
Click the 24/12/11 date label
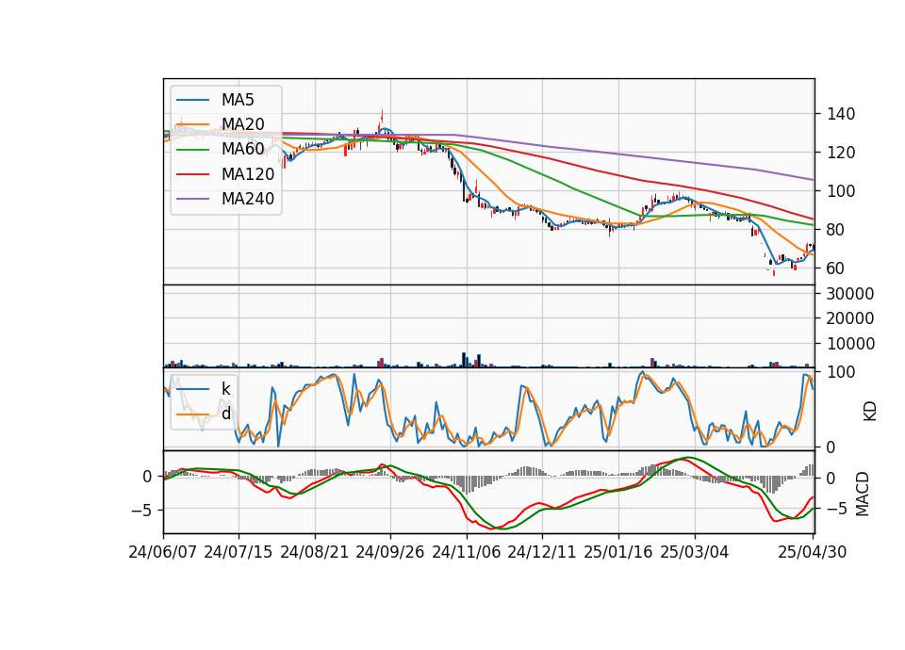coord(542,552)
